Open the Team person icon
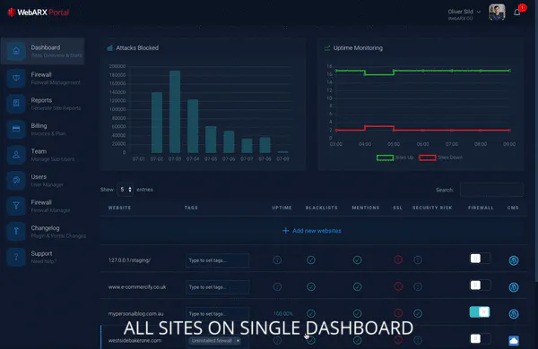 [16, 155]
